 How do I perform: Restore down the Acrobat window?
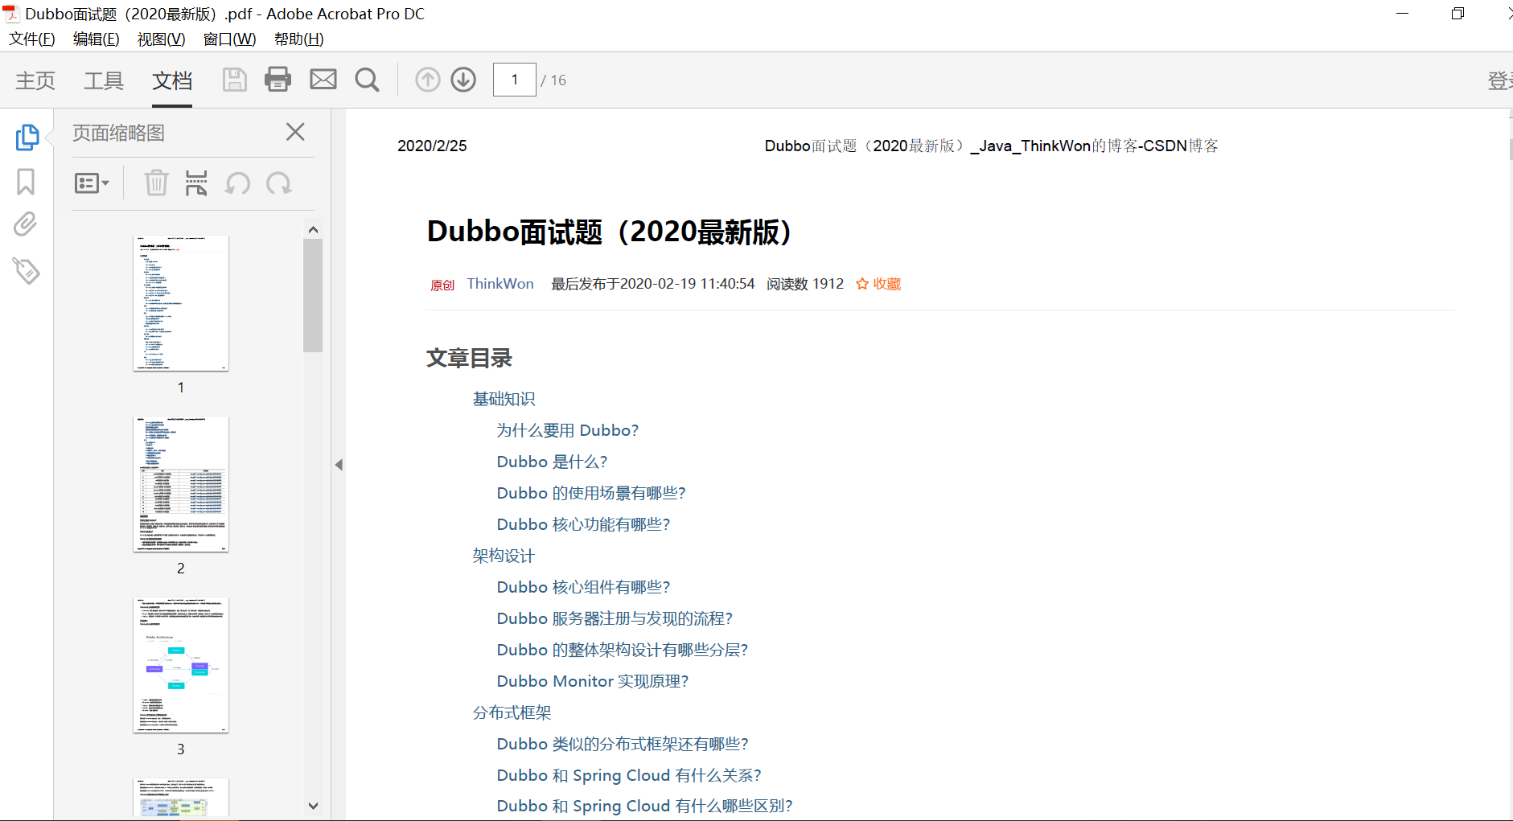click(1457, 14)
